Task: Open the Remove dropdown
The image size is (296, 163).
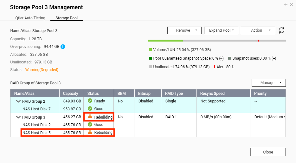Action: (184, 30)
